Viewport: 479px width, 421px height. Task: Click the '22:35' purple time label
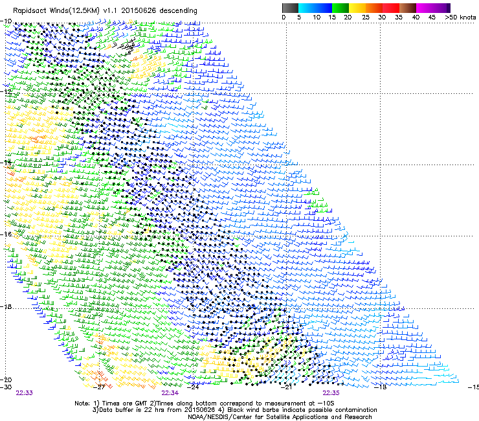click(x=331, y=393)
